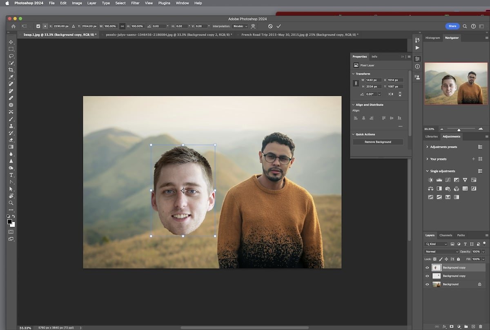Select the Crop tool
Viewport: 490px width, 330px height.
point(11,70)
